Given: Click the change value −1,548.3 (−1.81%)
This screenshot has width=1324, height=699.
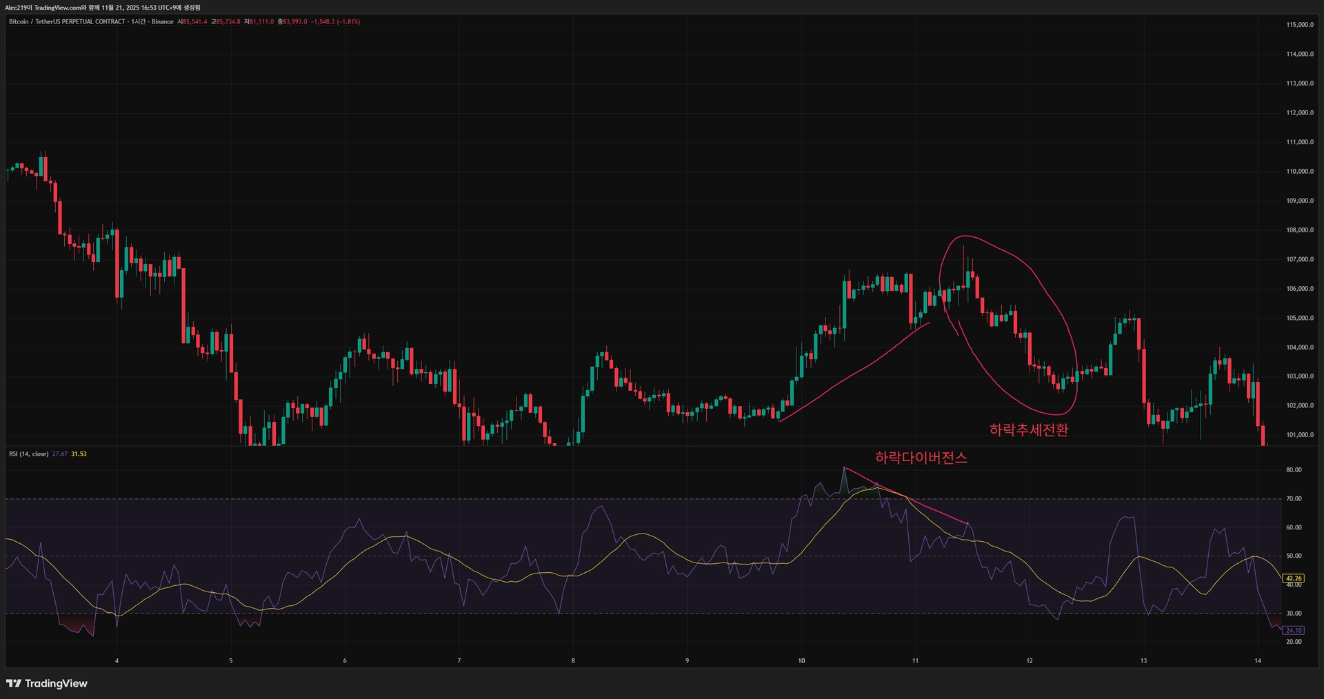Looking at the screenshot, I should (335, 21).
